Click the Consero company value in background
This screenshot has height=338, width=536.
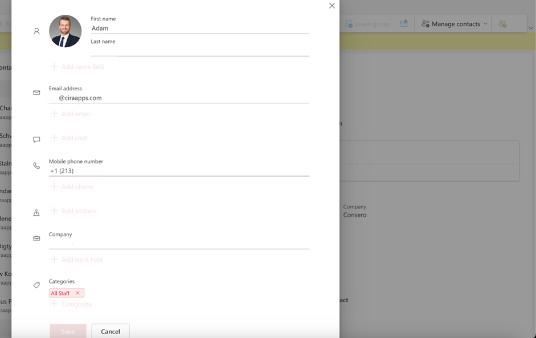click(355, 215)
